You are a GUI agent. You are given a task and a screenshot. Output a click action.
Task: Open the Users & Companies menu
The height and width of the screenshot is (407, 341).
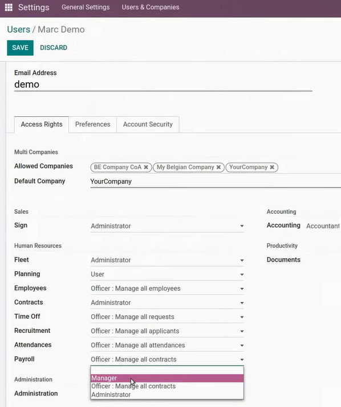pyautogui.click(x=151, y=7)
